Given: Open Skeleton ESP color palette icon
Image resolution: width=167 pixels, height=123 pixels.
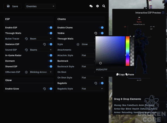Looking at the screenshot, I should [45, 44].
